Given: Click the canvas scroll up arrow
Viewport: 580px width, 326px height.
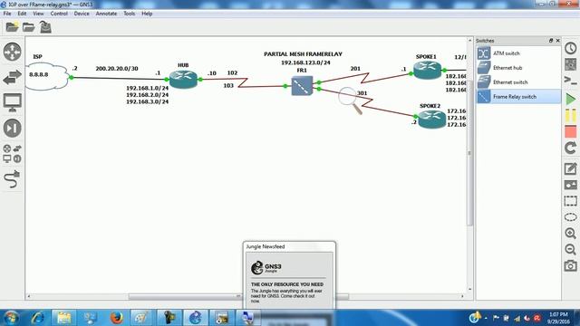Looking at the screenshot, I should click(x=470, y=40).
